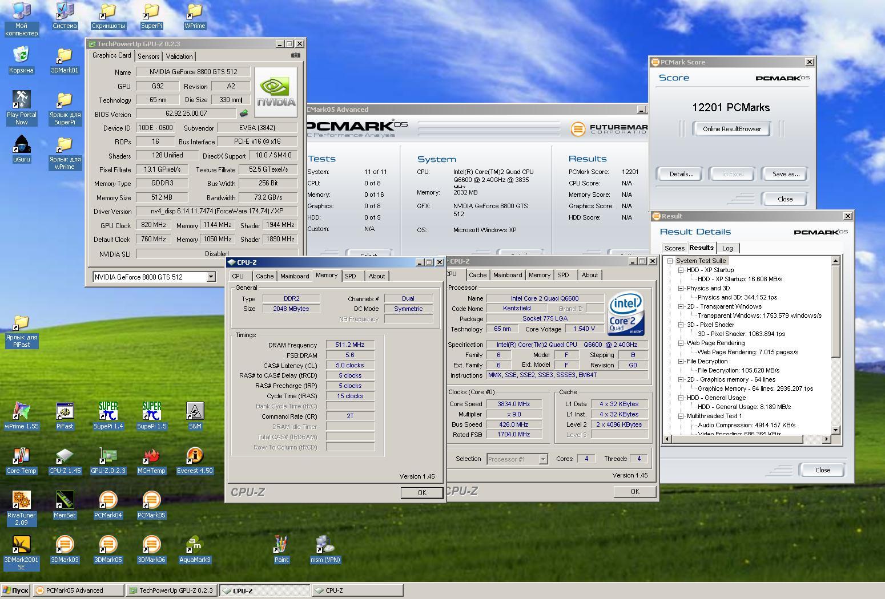
Task: Launch Play Portal Now desktop icon
Action: coord(21,108)
